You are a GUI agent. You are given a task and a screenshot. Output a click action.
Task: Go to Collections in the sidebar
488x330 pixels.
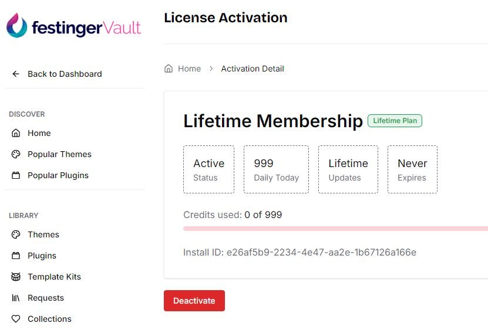49,319
